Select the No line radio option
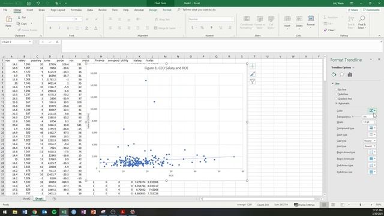 pos(336,89)
